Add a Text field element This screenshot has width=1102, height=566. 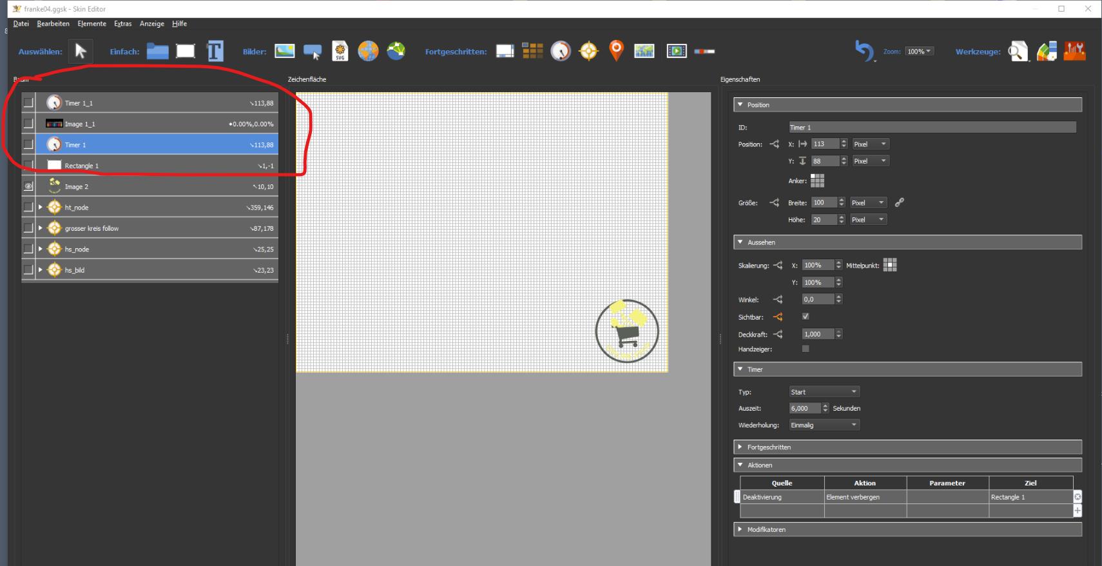pos(215,51)
